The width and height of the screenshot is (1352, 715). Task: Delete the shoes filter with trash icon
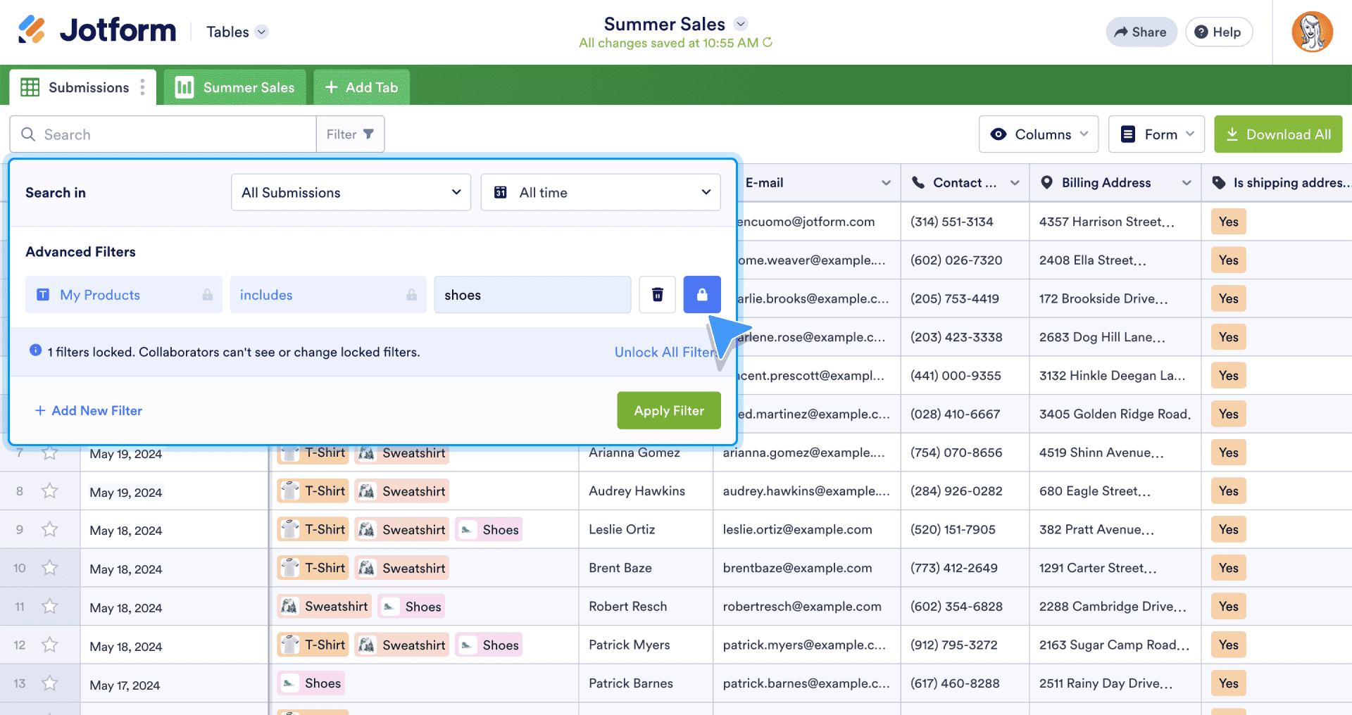[x=657, y=294]
